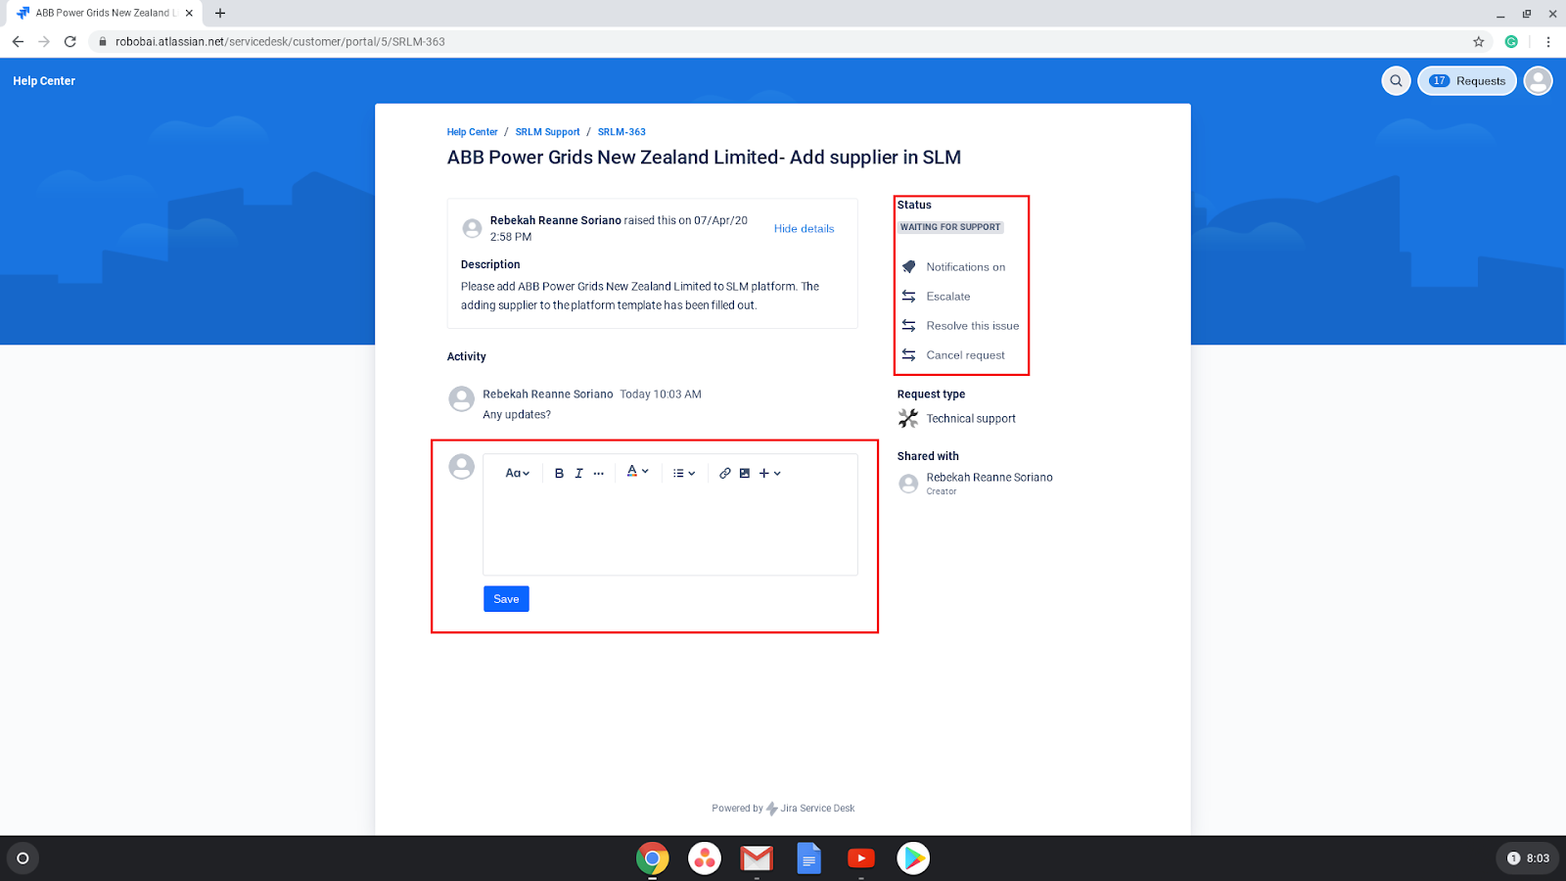Viewport: 1566px width, 881px height.
Task: Open a new browser tab
Action: point(220,14)
